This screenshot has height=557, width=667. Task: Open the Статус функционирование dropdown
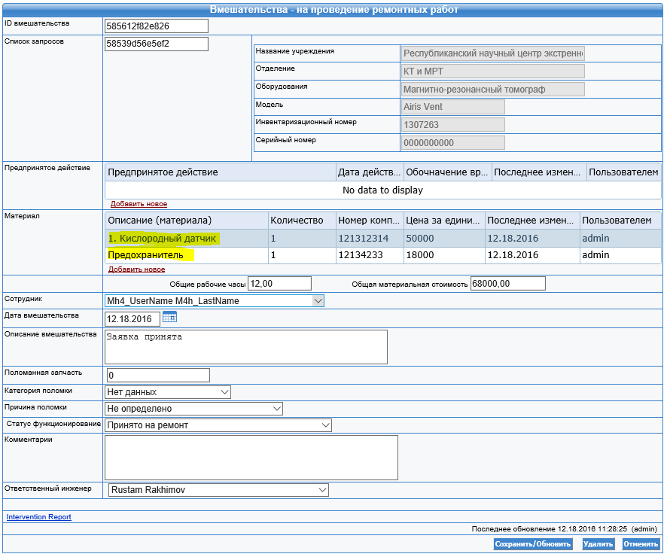[218, 425]
